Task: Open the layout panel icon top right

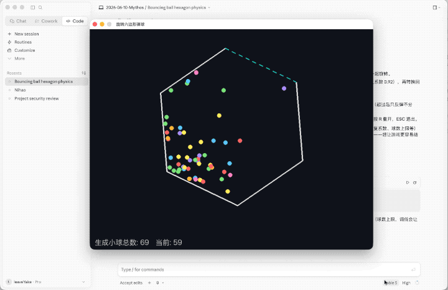Action: pos(434,7)
